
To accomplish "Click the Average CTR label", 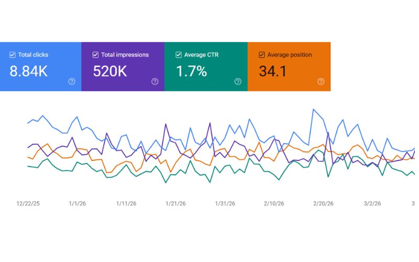I will pyautogui.click(x=201, y=55).
